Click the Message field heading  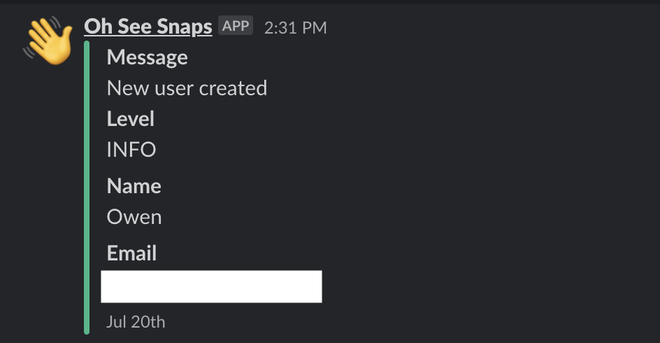(147, 57)
